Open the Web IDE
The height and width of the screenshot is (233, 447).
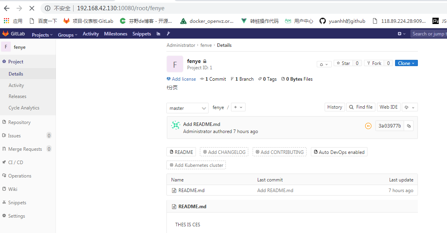pos(388,107)
